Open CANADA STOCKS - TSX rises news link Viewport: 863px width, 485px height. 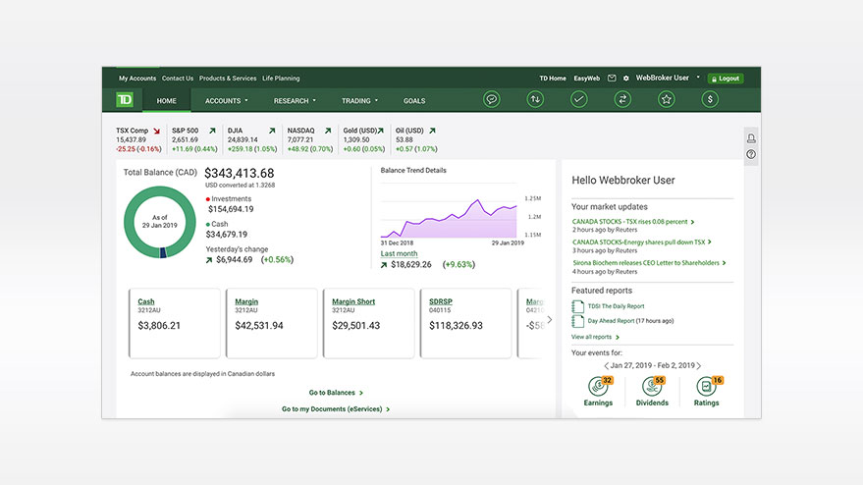click(632, 222)
